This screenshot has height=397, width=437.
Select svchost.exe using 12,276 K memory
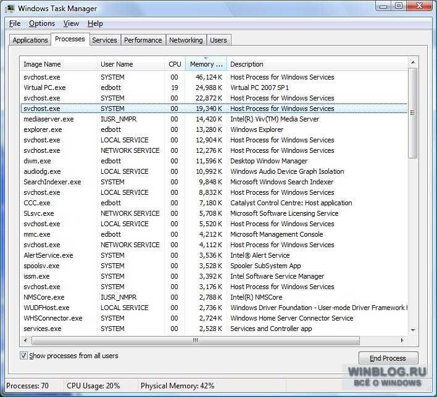point(214,150)
